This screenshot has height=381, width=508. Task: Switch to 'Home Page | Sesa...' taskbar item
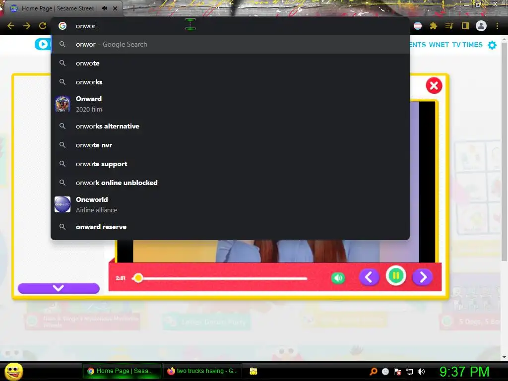click(x=122, y=371)
